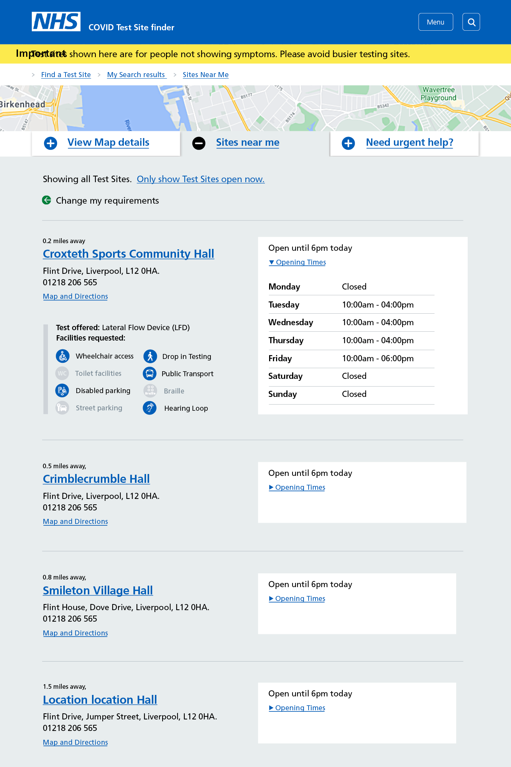The width and height of the screenshot is (511, 767).
Task: Click the map preview strip
Action: 255,108
